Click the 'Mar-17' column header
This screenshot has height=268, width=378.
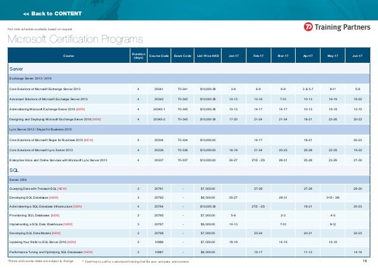click(x=283, y=56)
